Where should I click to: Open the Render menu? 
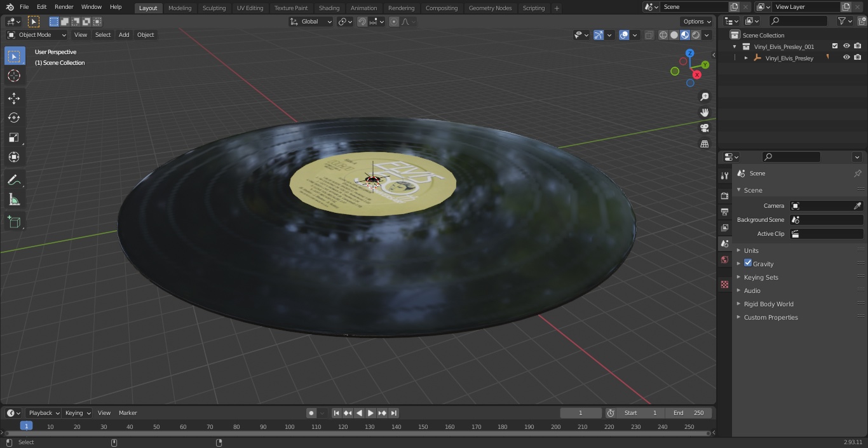click(x=64, y=7)
